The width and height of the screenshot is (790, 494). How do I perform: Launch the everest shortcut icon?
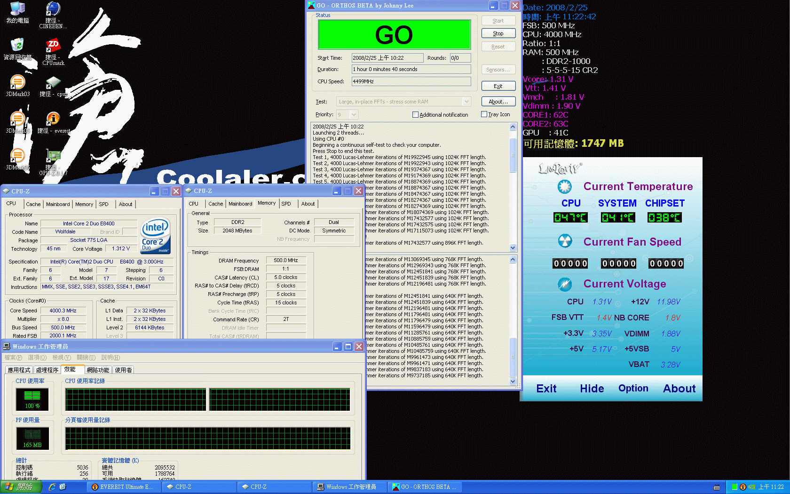pos(53,122)
